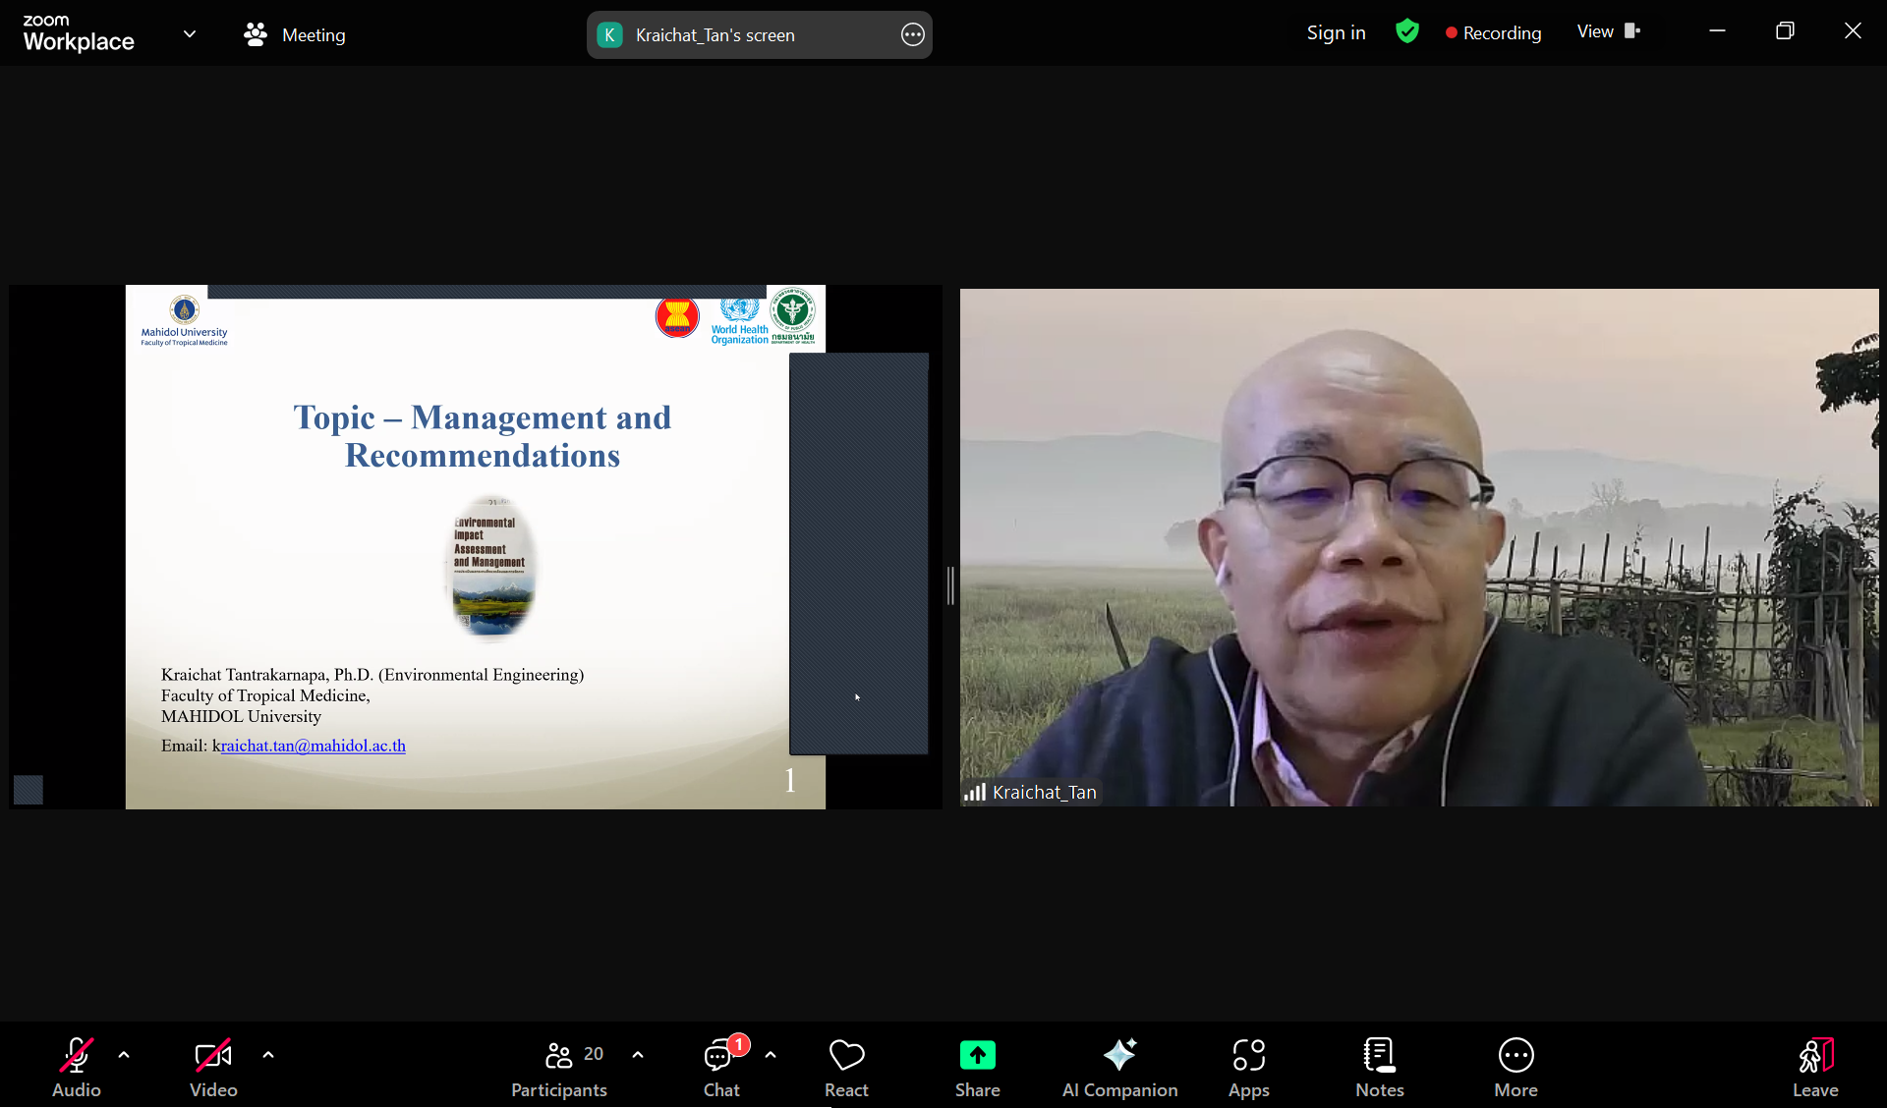Click Leave to exit the meeting
This screenshot has width=1887, height=1108.
(1814, 1067)
